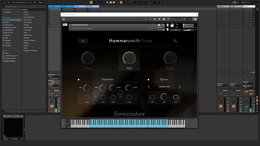Toggle the Kontakt side-panel layout icon

[195, 19]
